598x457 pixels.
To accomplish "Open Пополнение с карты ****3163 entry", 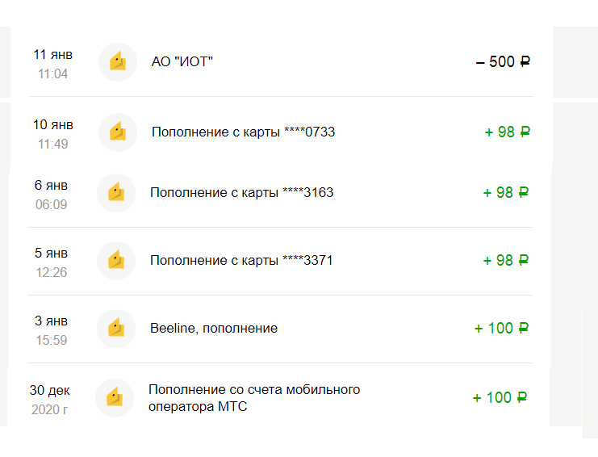I will 241,193.
